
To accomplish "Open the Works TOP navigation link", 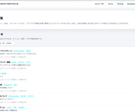I will tap(99, 4).
